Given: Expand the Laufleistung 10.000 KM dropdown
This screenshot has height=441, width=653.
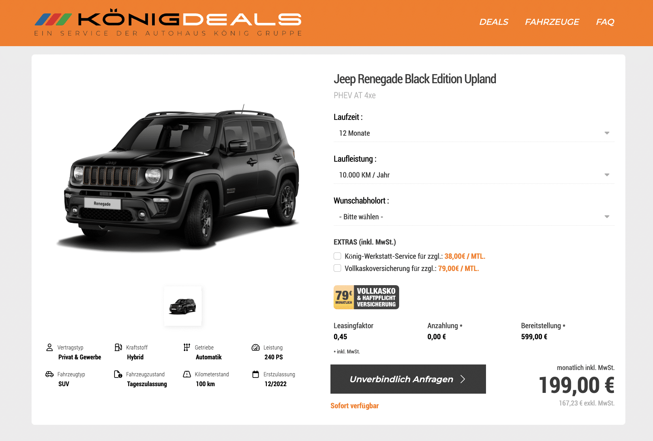Looking at the screenshot, I should 474,175.
